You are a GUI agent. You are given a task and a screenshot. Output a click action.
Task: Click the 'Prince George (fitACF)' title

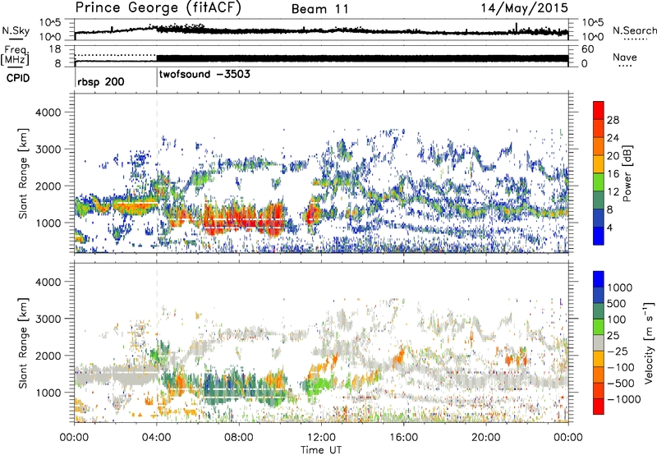pos(158,8)
